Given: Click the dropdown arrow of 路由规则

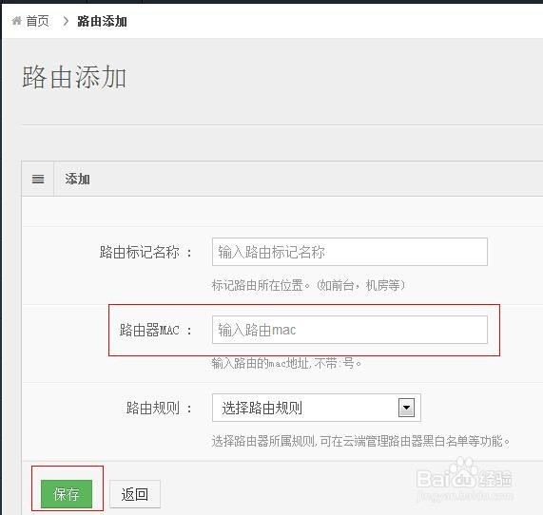Looking at the screenshot, I should (x=407, y=408).
